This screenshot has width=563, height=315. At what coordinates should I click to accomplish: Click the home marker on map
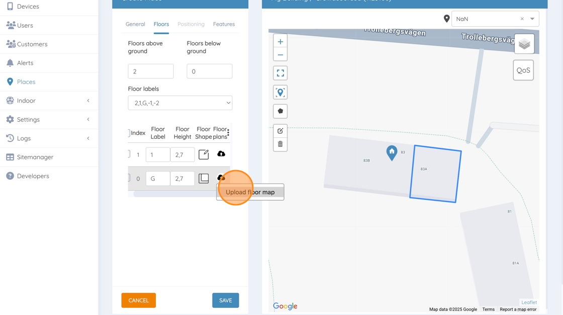coord(392,153)
